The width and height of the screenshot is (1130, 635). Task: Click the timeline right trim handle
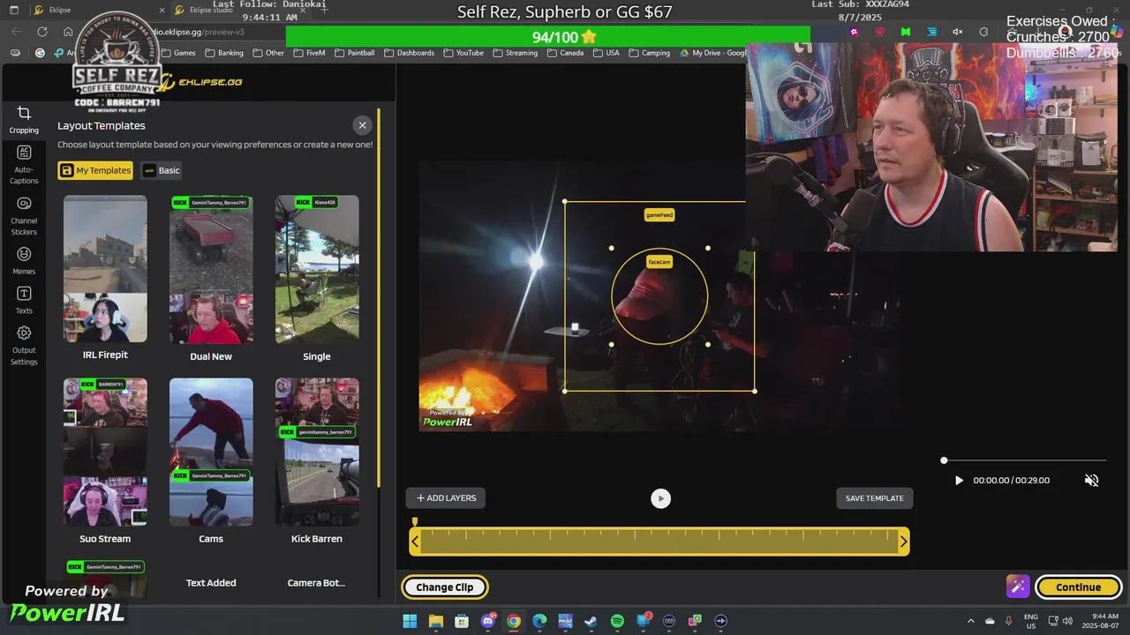point(903,542)
